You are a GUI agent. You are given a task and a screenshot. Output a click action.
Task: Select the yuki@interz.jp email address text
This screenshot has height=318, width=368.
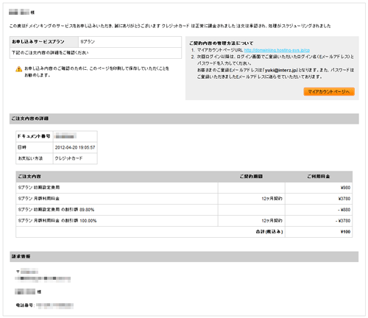pos(281,70)
